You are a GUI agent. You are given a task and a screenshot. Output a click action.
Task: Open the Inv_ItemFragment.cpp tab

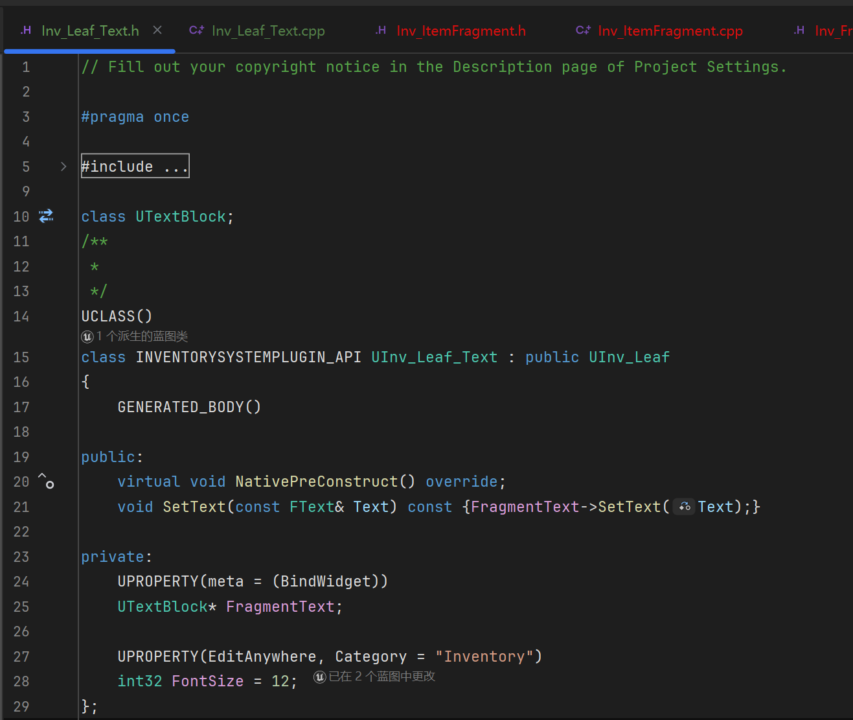pyautogui.click(x=659, y=30)
